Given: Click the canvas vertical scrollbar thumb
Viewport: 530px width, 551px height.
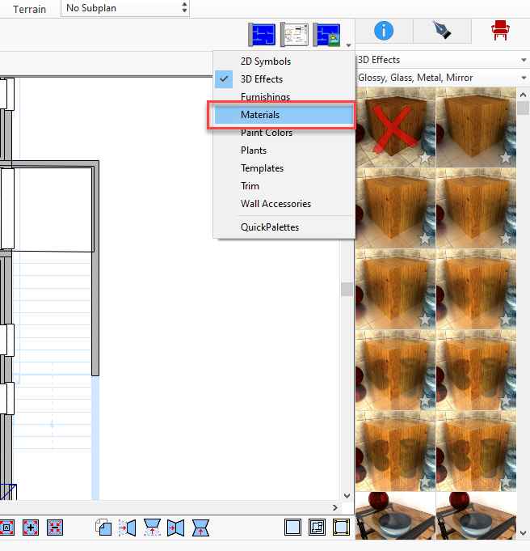Looking at the screenshot, I should (347, 289).
